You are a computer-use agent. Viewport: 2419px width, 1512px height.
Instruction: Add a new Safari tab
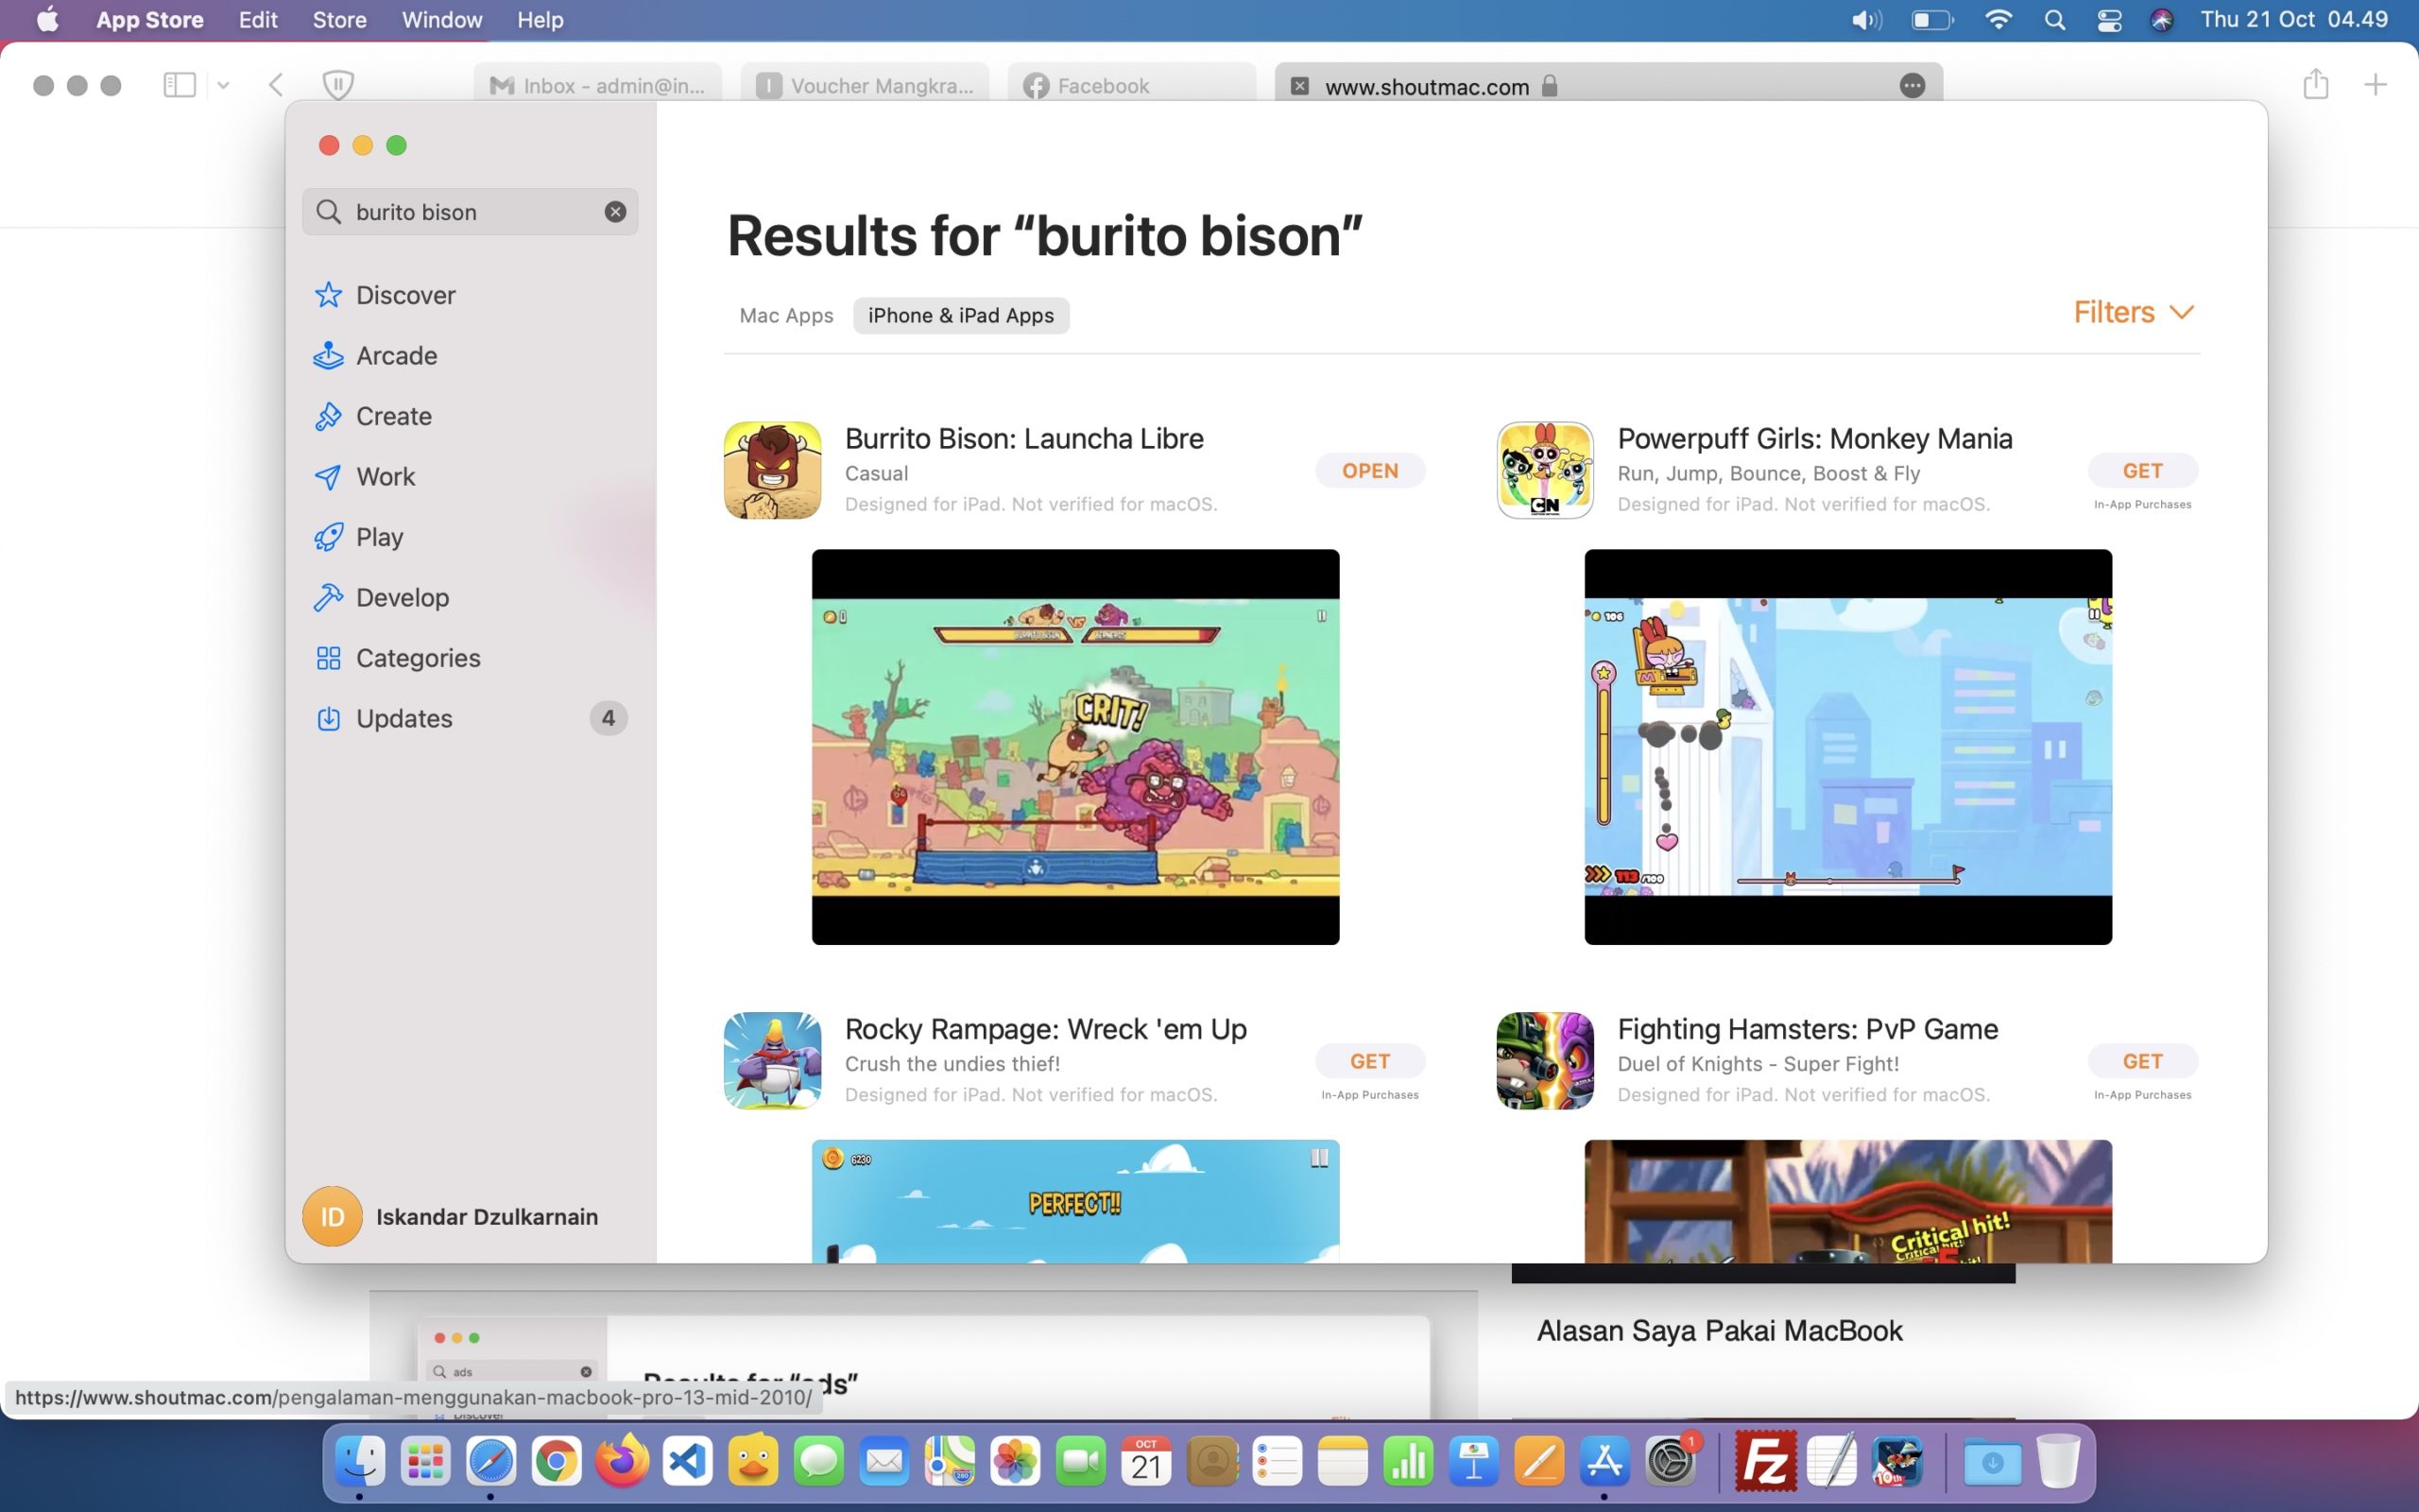tap(2375, 85)
